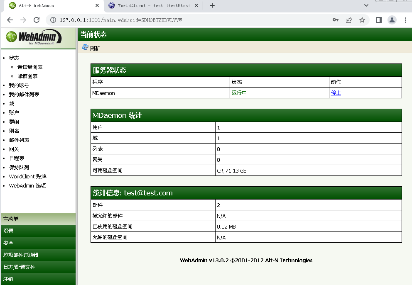Click the 用户 row label

(98, 127)
